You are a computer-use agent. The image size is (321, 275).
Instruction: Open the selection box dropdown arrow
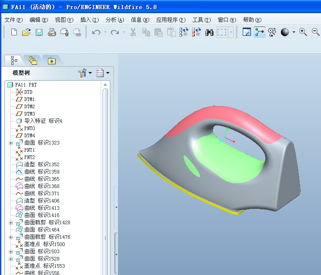coord(231,32)
